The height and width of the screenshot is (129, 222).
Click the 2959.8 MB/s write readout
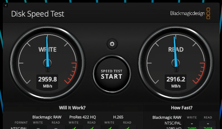click(x=47, y=82)
